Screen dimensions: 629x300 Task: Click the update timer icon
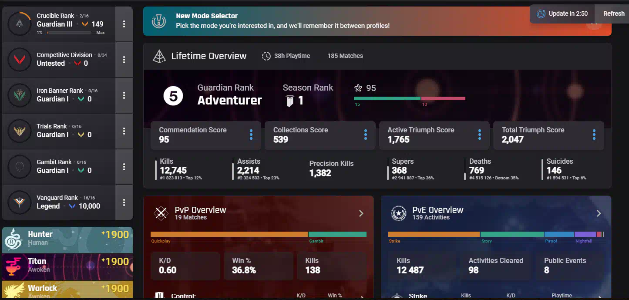[x=541, y=13]
